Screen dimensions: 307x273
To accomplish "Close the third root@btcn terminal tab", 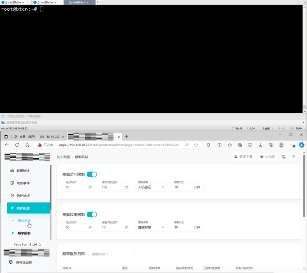I will [92, 2].
